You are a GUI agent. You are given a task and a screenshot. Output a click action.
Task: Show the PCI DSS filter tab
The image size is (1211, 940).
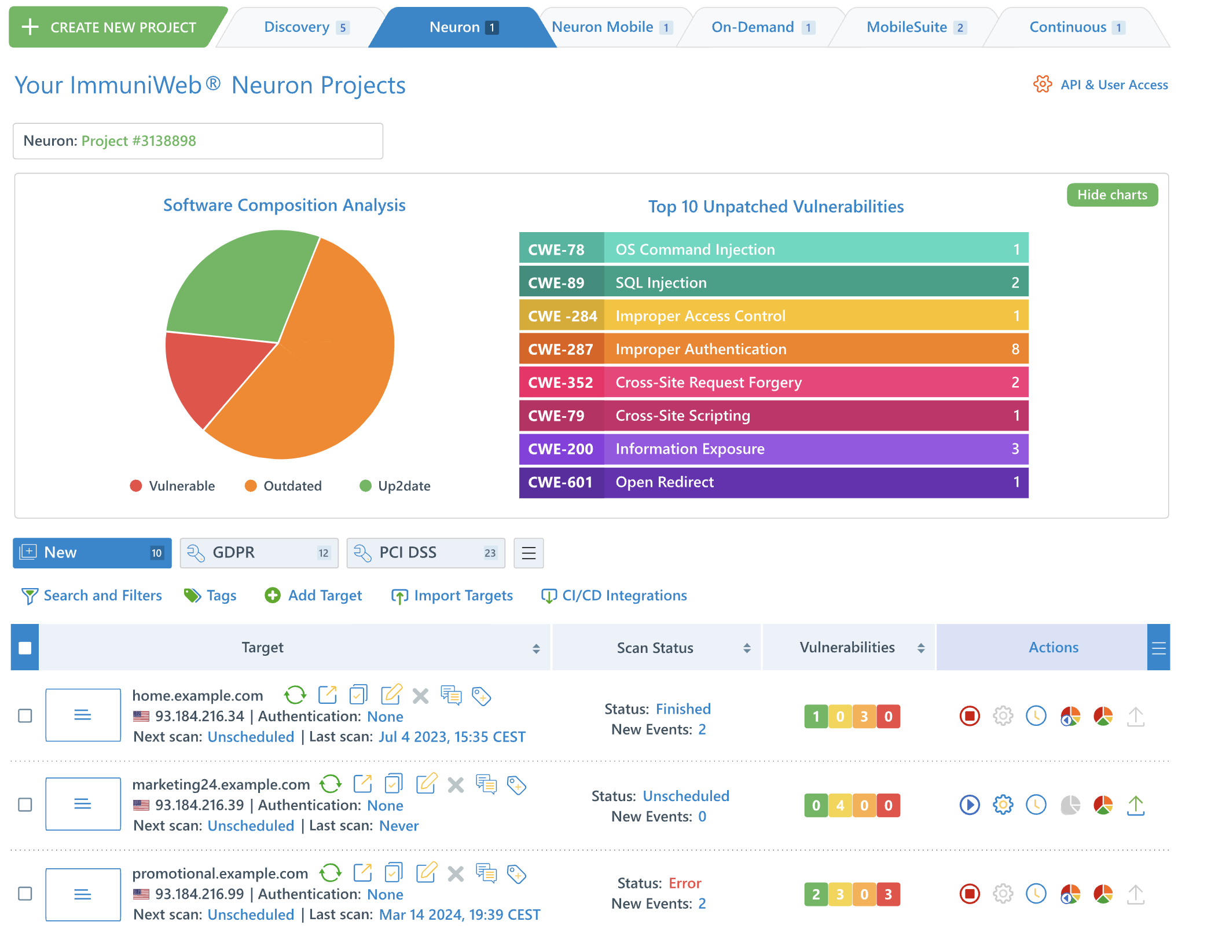tap(426, 553)
